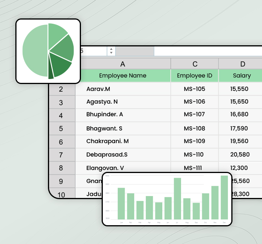The height and width of the screenshot is (244, 262).
Task: Click the Employee Name header cell
Action: pyautogui.click(x=123, y=76)
